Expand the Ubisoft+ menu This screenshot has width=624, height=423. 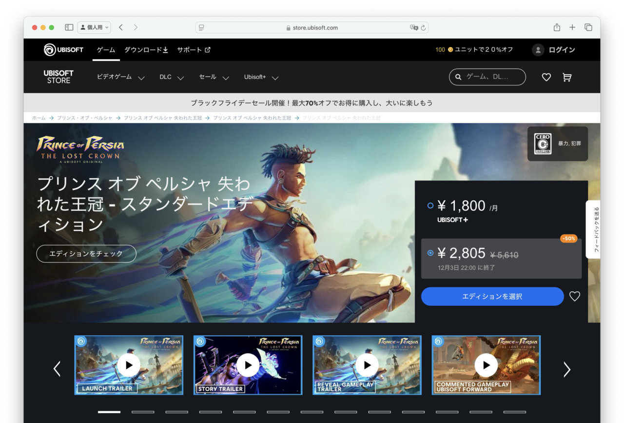(261, 77)
